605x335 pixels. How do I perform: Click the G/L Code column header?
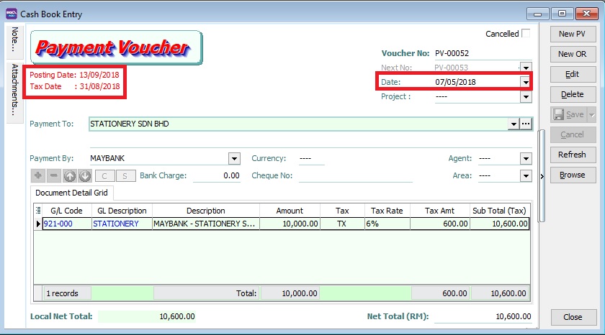66,211
